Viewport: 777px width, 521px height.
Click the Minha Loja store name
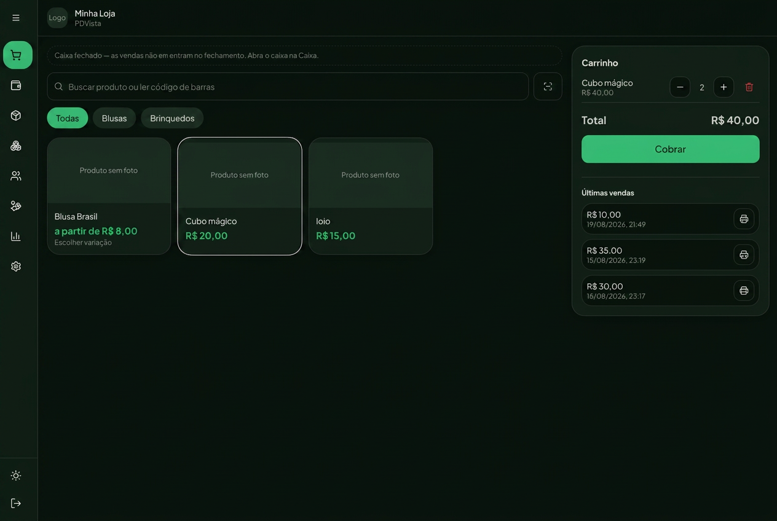click(95, 13)
